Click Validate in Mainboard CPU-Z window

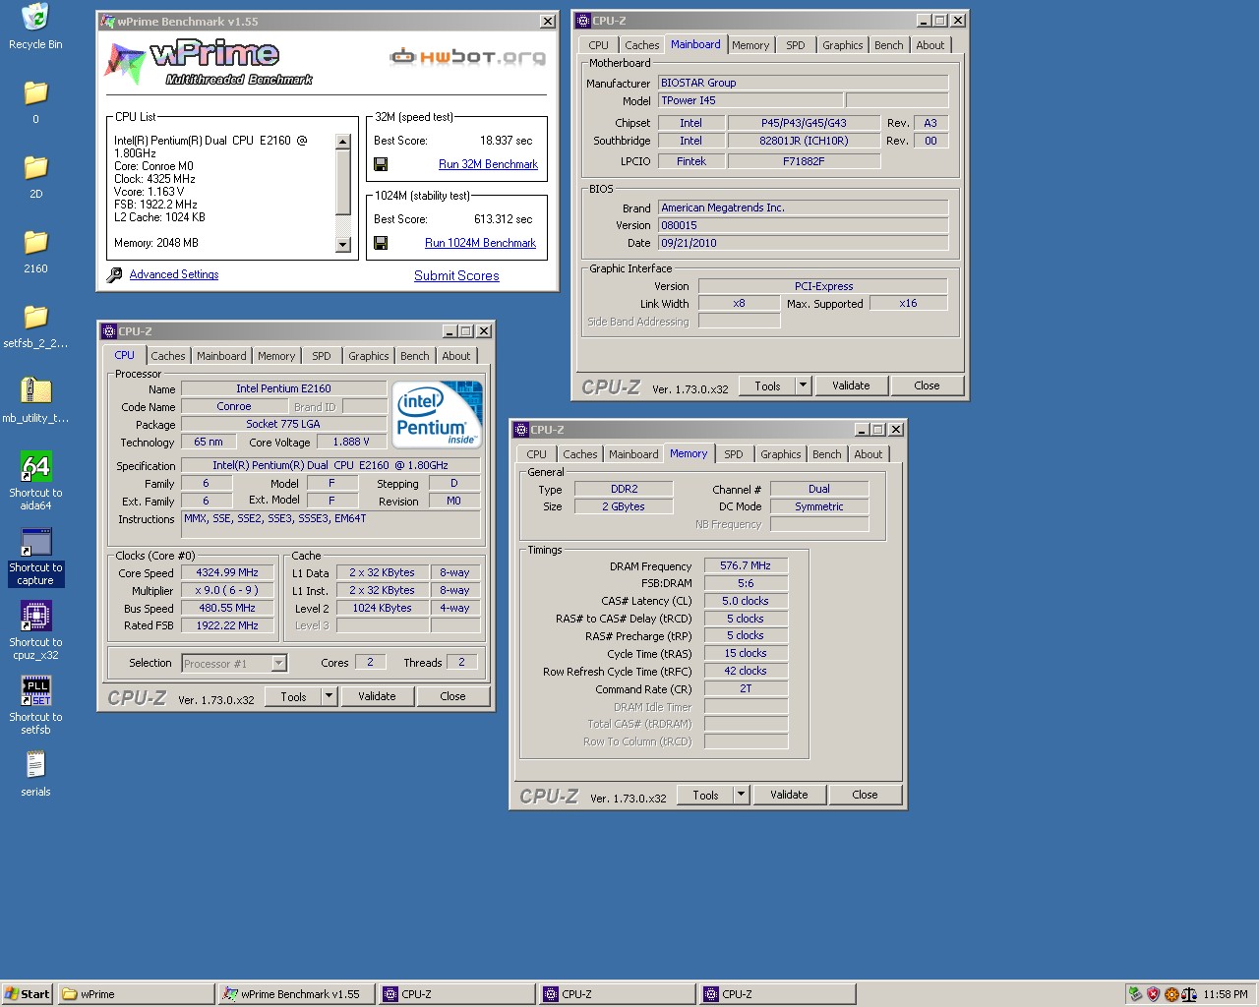pos(851,385)
